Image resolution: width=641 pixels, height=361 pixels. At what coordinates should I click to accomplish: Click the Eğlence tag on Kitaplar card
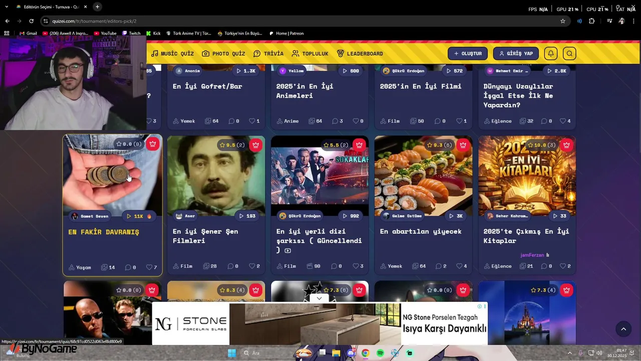coord(497,266)
